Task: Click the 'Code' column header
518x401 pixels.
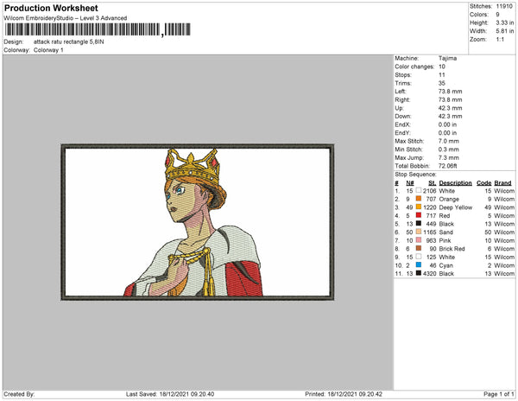Action: (x=484, y=183)
